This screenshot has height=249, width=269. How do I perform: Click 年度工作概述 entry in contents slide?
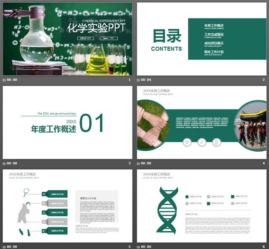coord(214,25)
